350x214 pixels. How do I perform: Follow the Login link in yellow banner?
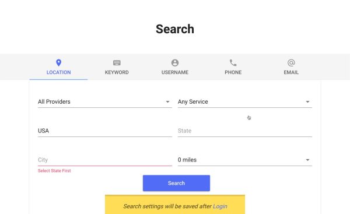(x=220, y=206)
